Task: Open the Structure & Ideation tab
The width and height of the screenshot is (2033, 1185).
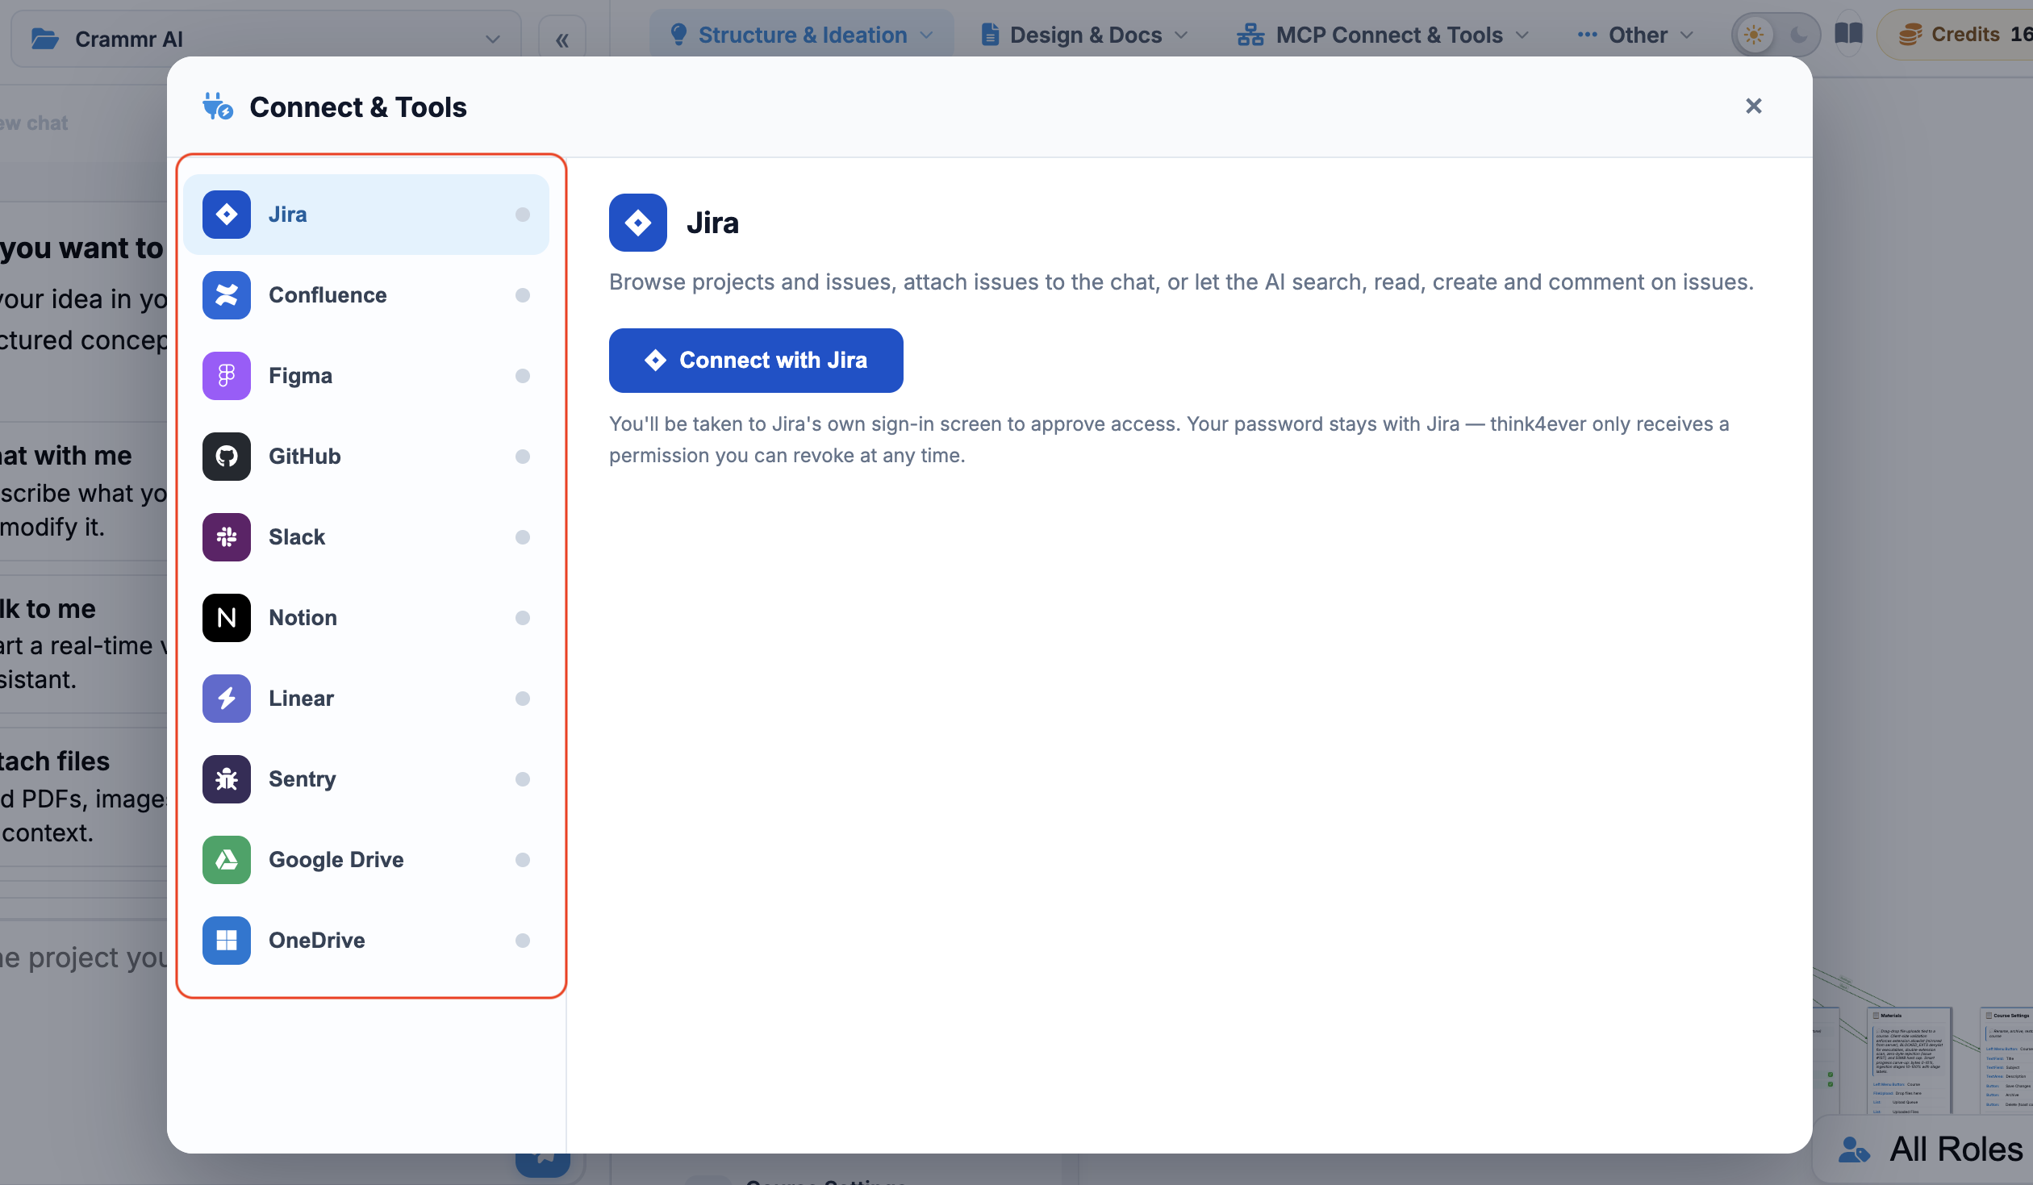Action: 802,35
